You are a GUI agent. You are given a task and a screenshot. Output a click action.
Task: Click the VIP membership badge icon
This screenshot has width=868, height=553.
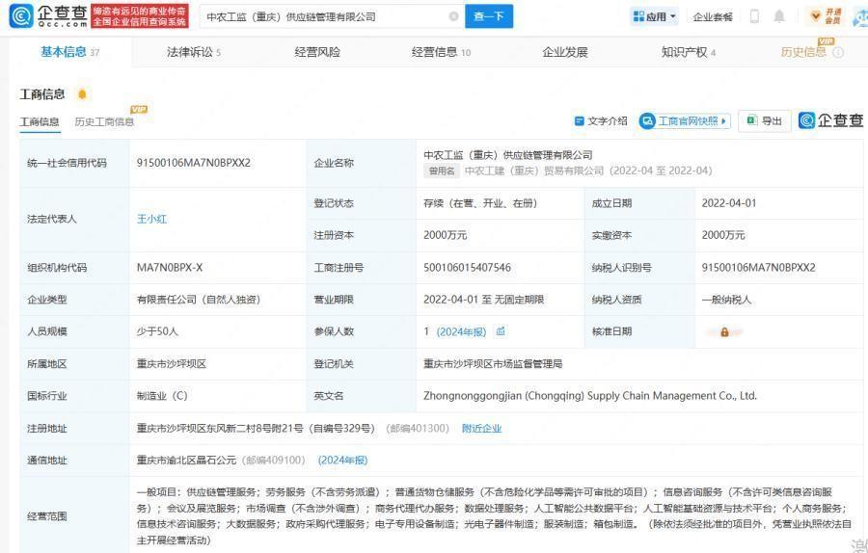point(826,16)
